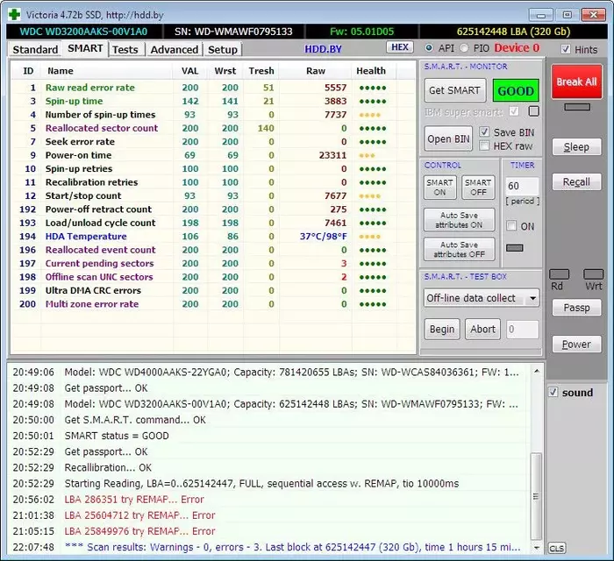Select the Current pending sectors row
Image resolution: width=614 pixels, height=561 pixels.
point(213,263)
